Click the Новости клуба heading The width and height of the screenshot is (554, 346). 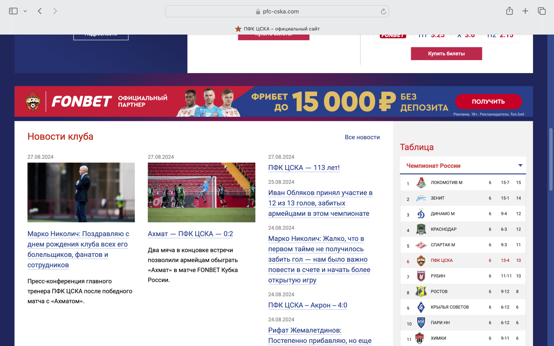[x=60, y=137]
